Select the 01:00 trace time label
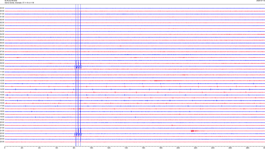 coord(2,14)
